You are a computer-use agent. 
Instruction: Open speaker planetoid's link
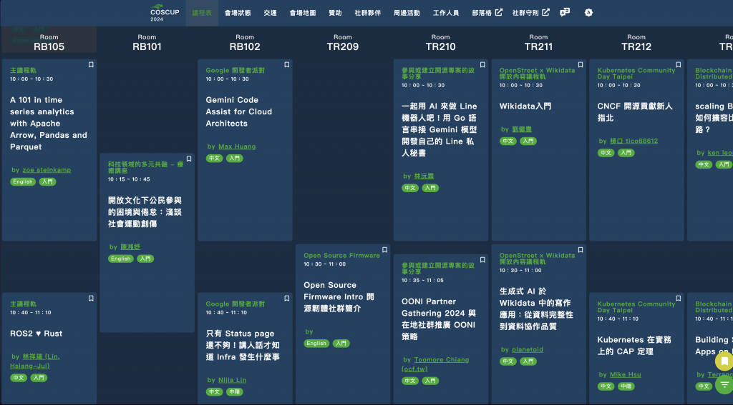click(x=528, y=349)
